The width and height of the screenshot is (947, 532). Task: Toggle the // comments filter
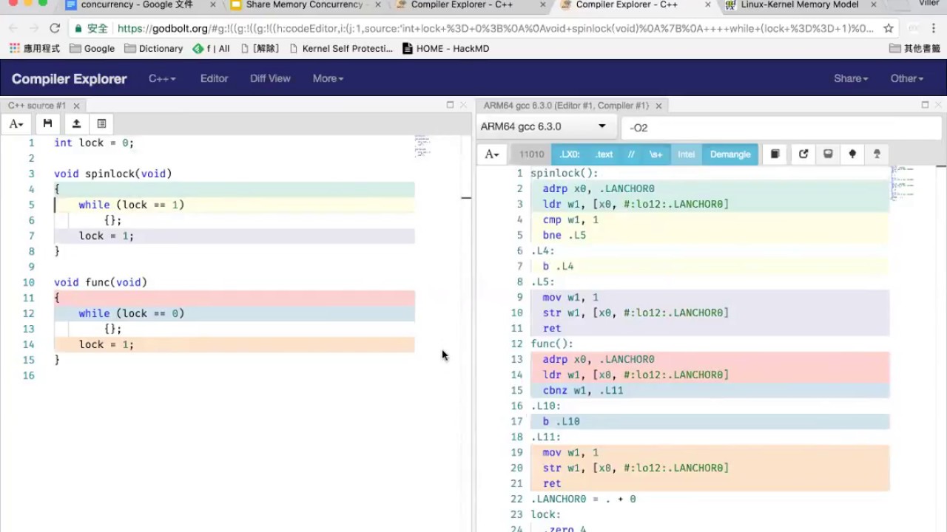point(631,154)
